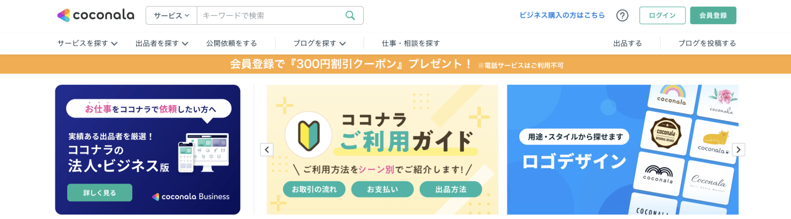Open 公開依頼をする menu item
Viewport: 791px width, 219px height.
232,43
